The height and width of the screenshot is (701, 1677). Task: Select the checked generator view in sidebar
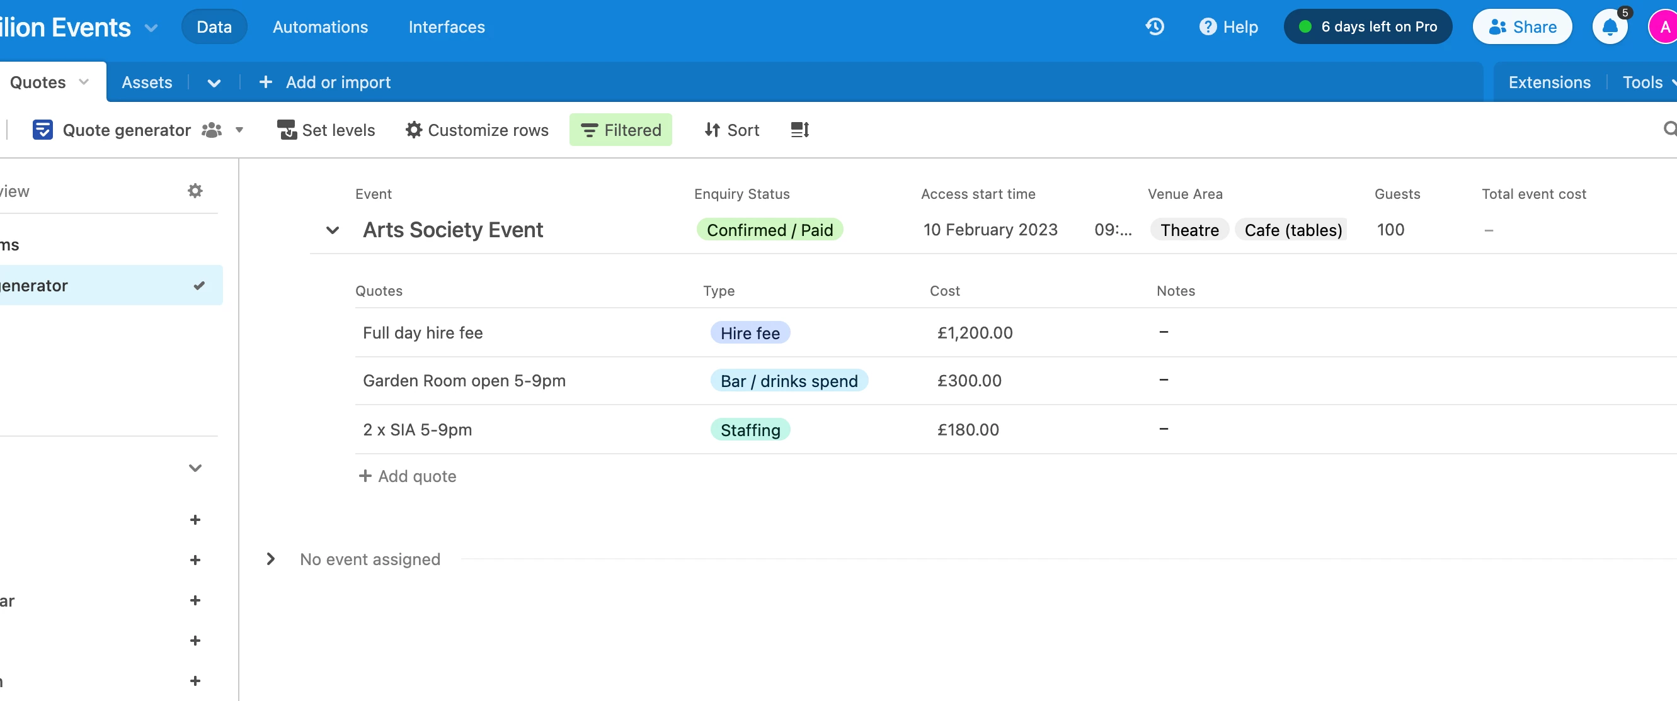click(104, 286)
